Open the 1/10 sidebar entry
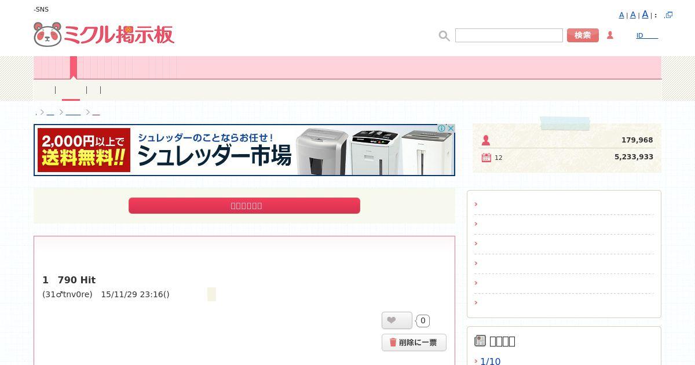Viewport: 695px width, 365px height. (x=490, y=361)
